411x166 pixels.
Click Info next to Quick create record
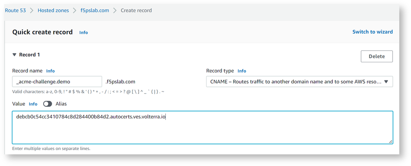click(84, 32)
